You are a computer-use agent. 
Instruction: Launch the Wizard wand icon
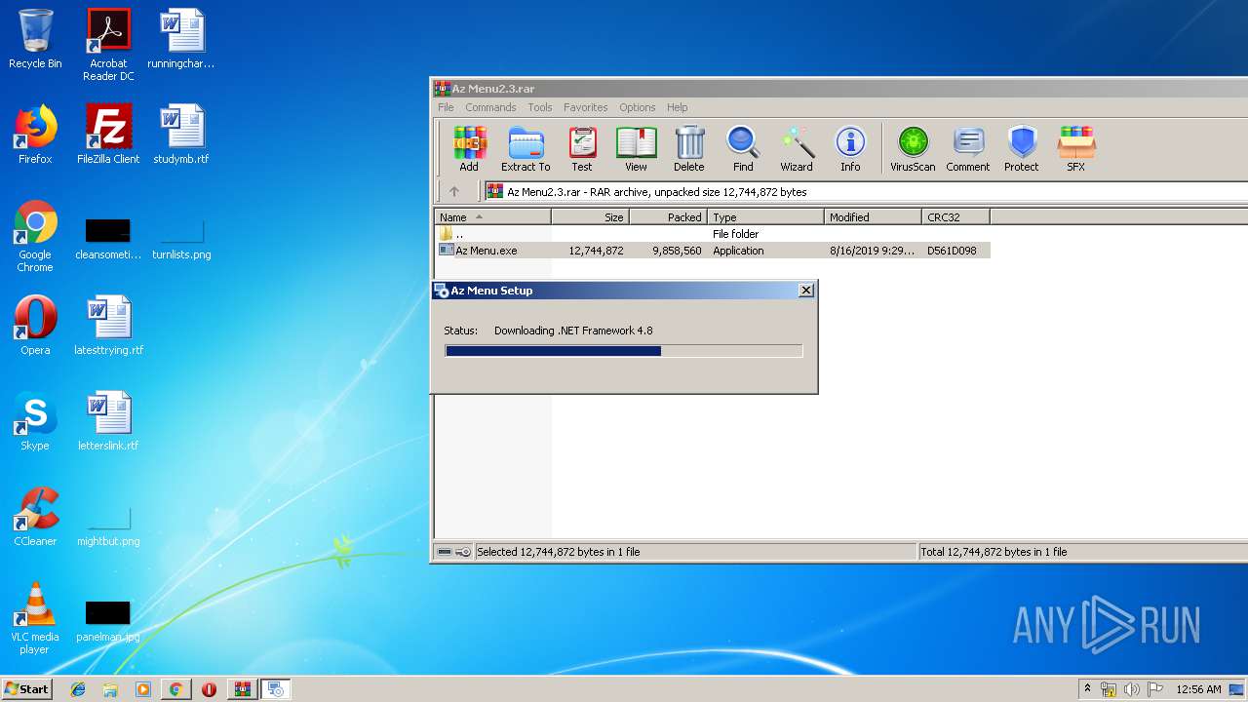coord(797,149)
